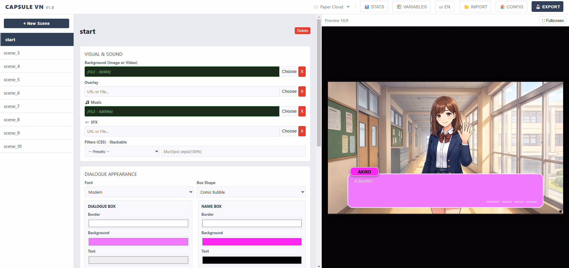
Task: Click the EXPORT save button
Action: [x=547, y=7]
